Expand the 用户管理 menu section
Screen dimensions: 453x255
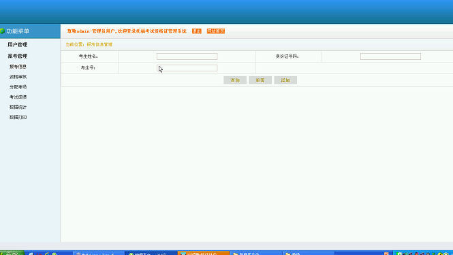point(17,44)
